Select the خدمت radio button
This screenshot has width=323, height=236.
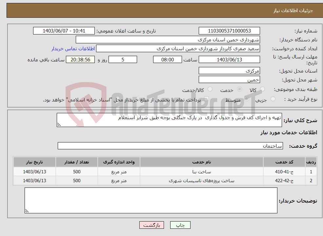239,89
